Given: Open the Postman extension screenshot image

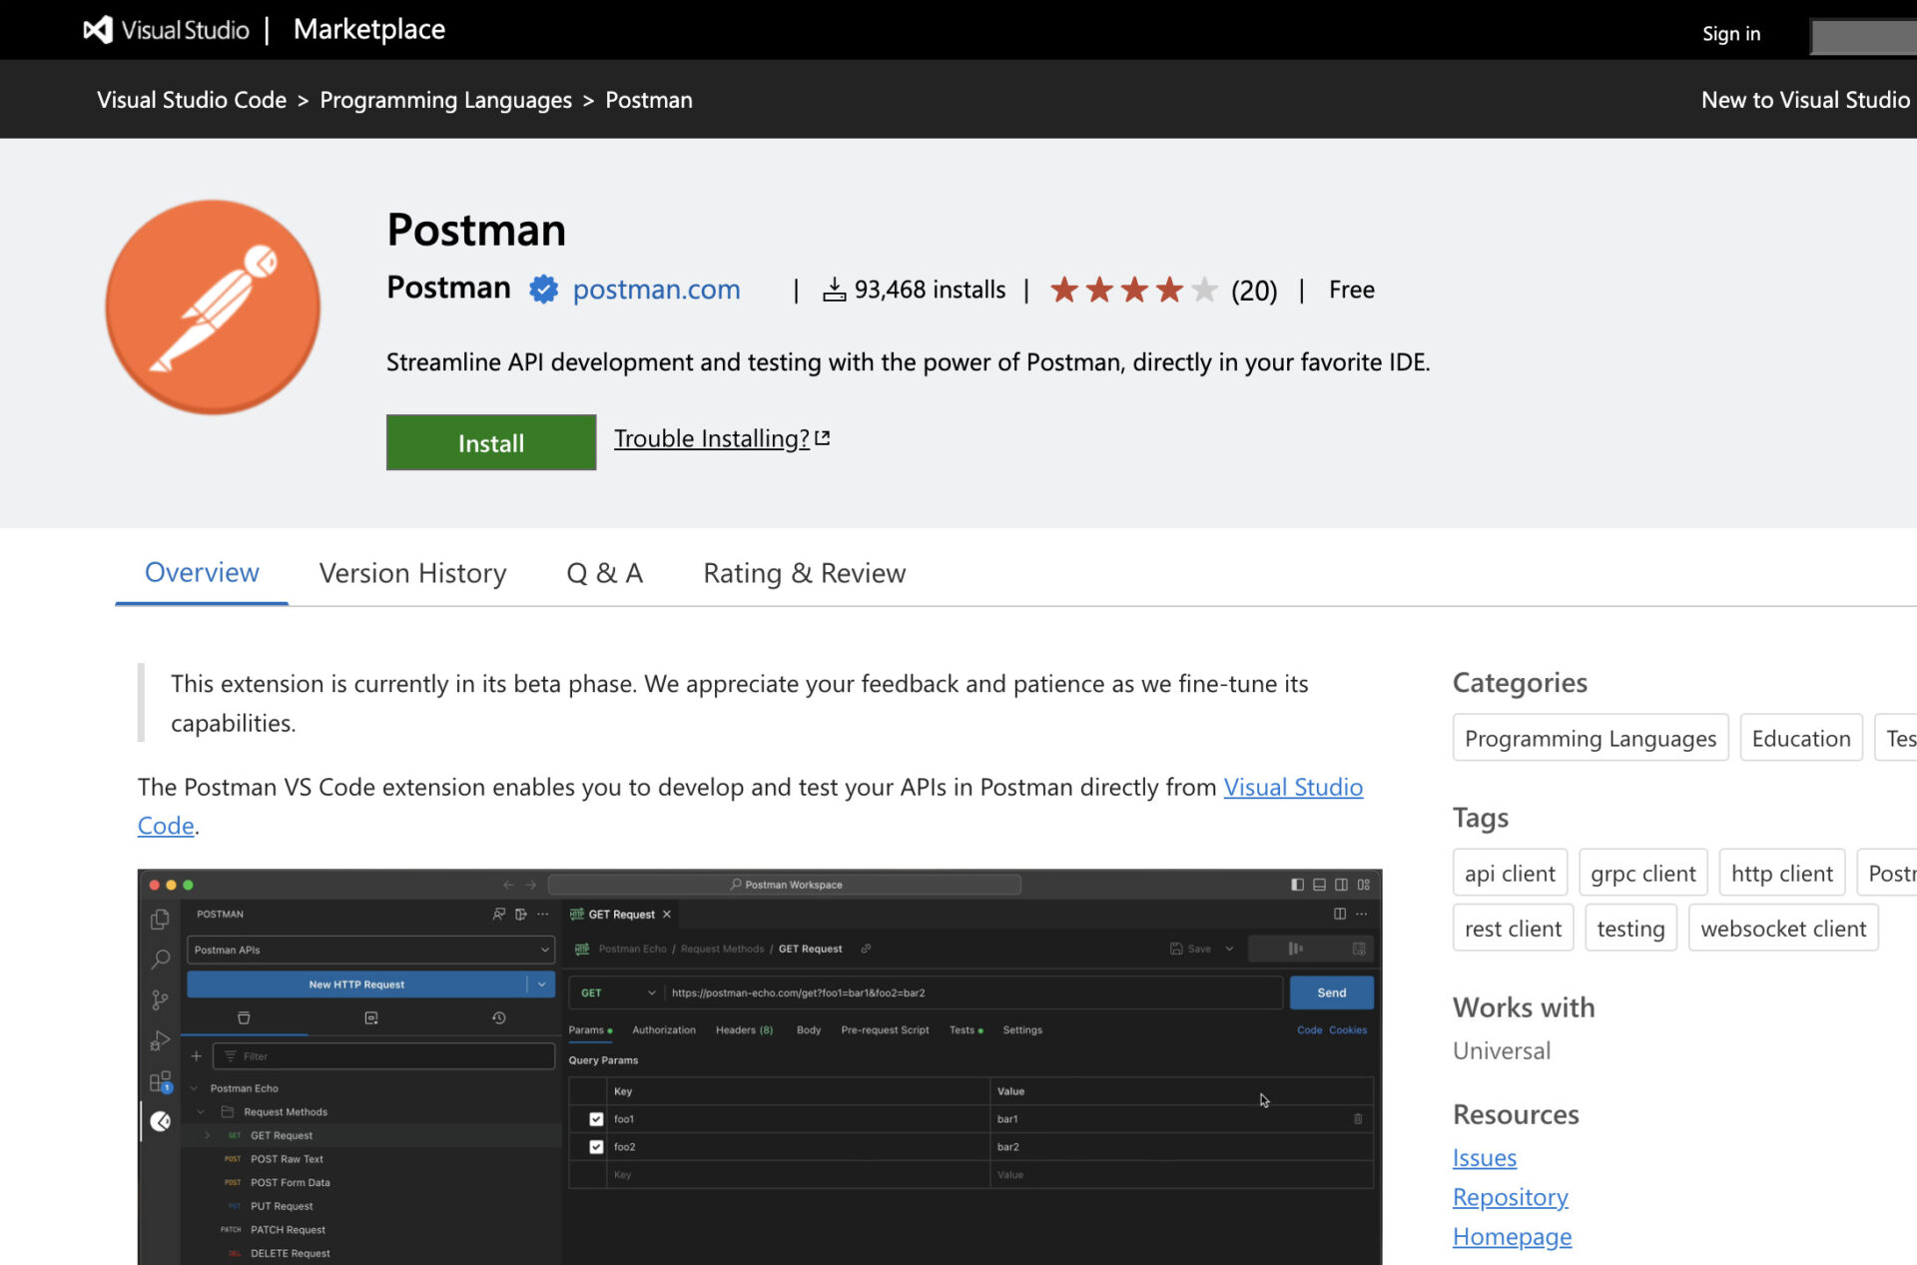Looking at the screenshot, I should click(760, 1066).
